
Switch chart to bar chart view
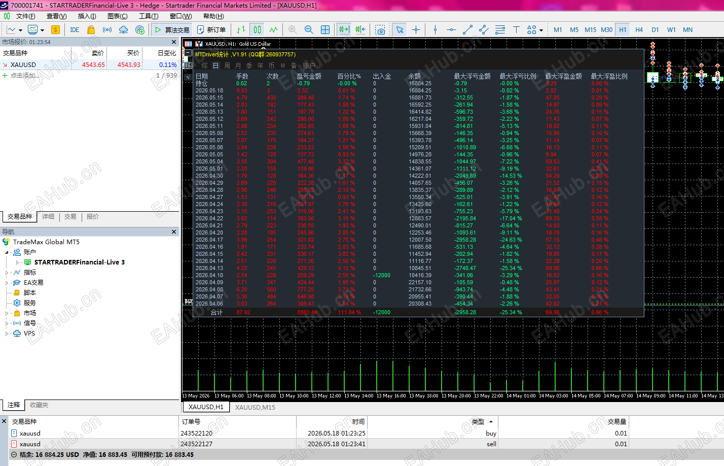241,30
